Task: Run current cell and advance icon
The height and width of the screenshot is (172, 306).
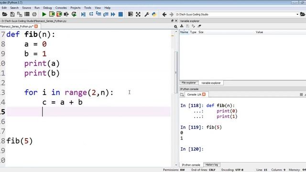Action: 59,14
